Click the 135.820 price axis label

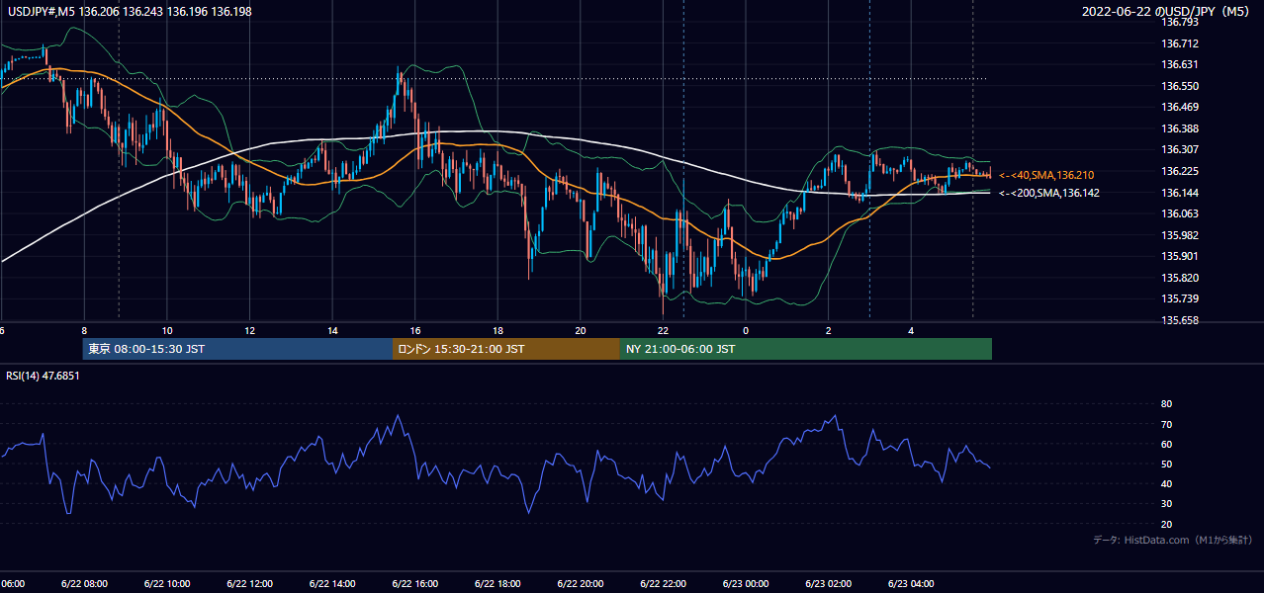click(1181, 278)
